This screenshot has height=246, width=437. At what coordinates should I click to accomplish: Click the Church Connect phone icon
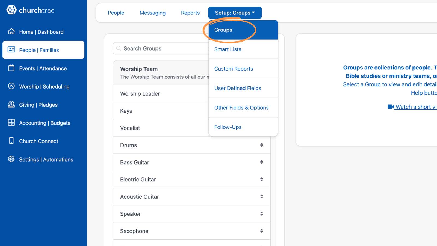pyautogui.click(x=11, y=141)
